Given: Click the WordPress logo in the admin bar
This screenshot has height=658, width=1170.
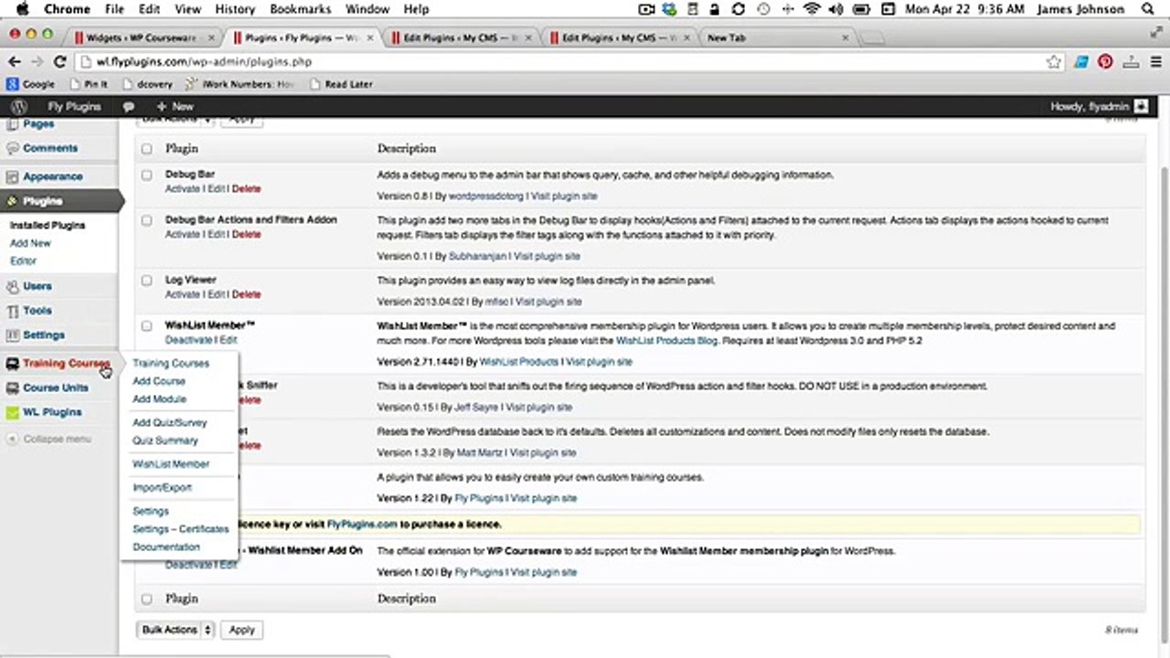Looking at the screenshot, I should [18, 107].
